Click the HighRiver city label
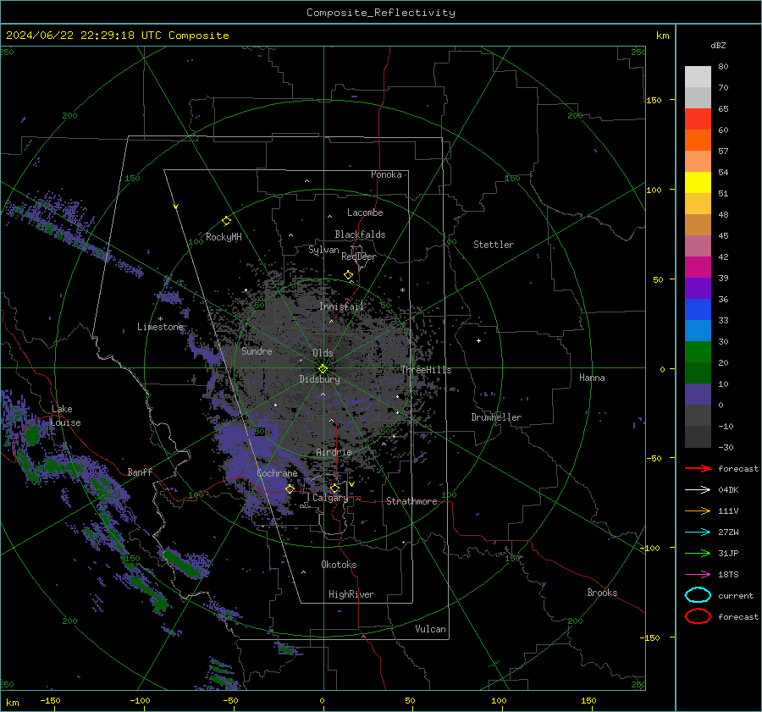 point(351,594)
